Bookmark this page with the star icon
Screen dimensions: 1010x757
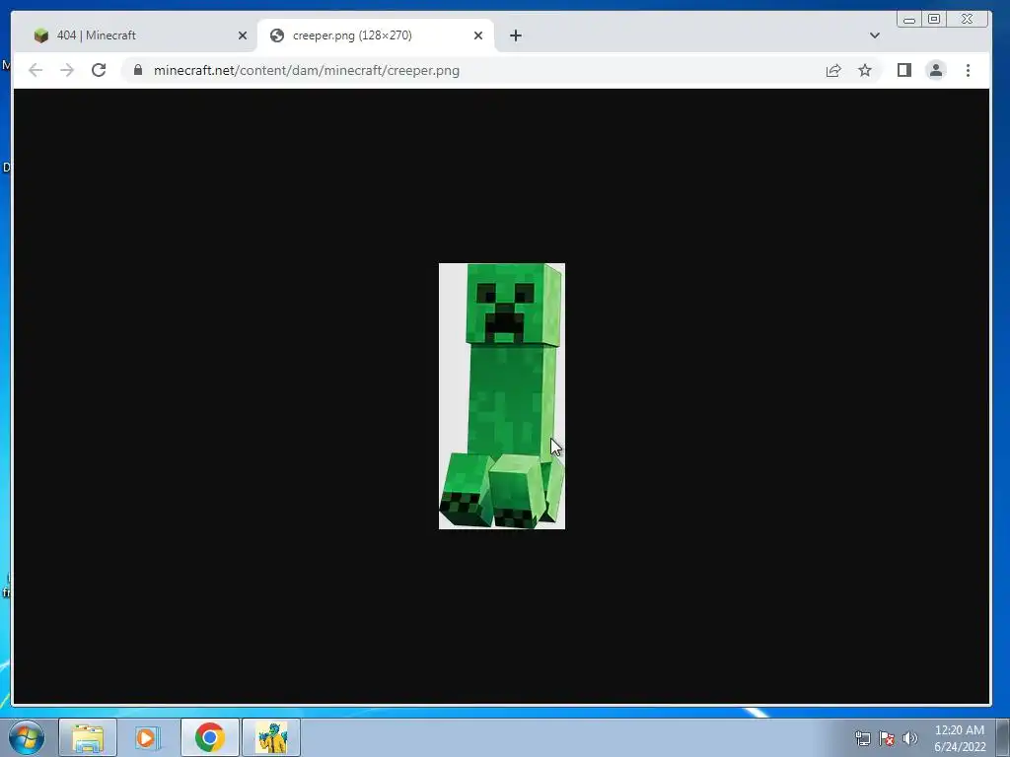click(865, 70)
